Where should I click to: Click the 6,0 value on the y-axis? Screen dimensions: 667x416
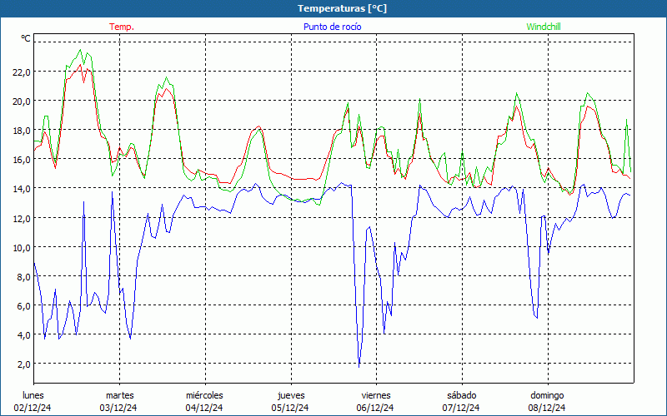[23, 306]
